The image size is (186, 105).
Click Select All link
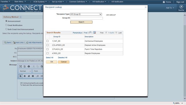tap(50, 58)
